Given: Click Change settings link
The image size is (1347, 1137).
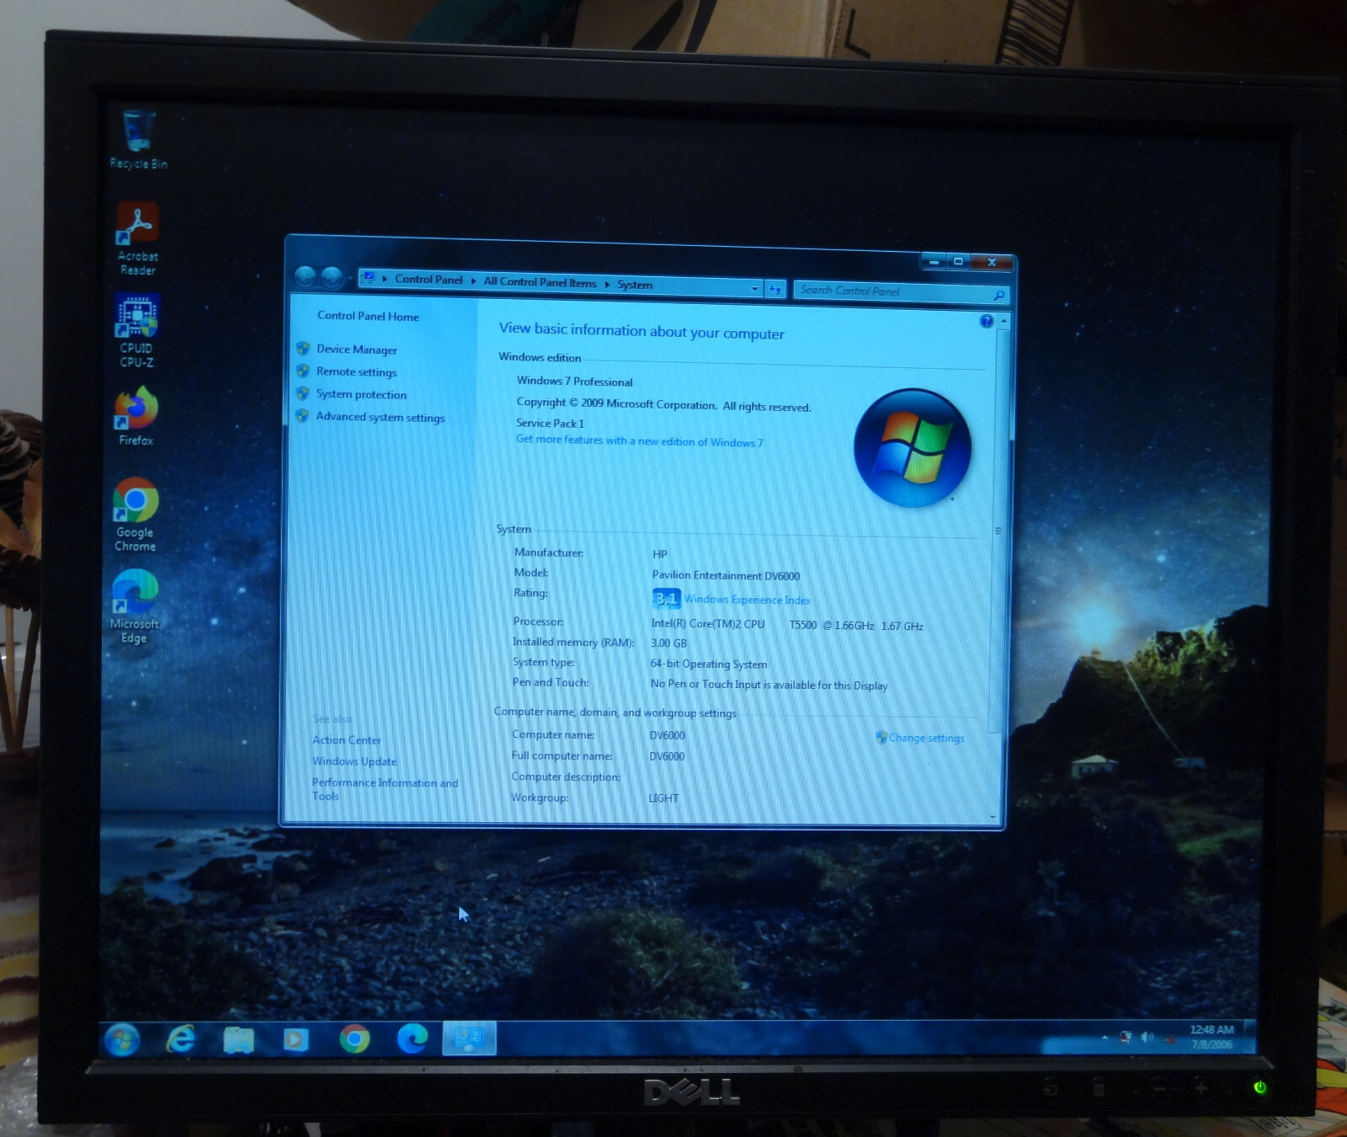Looking at the screenshot, I should coord(926,738).
